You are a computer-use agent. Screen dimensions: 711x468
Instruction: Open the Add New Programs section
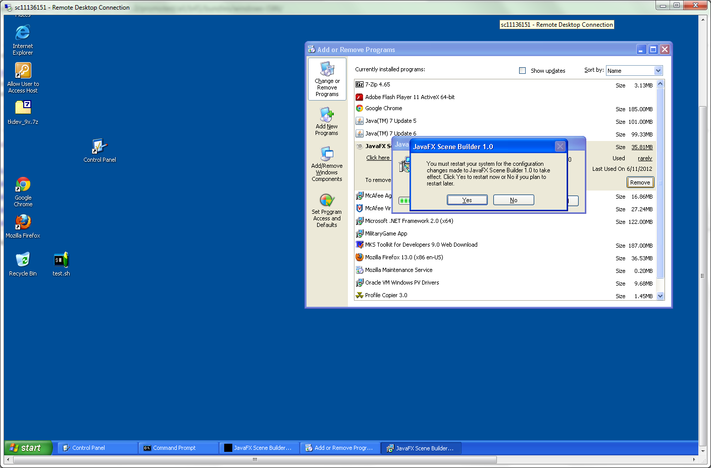pyautogui.click(x=327, y=122)
